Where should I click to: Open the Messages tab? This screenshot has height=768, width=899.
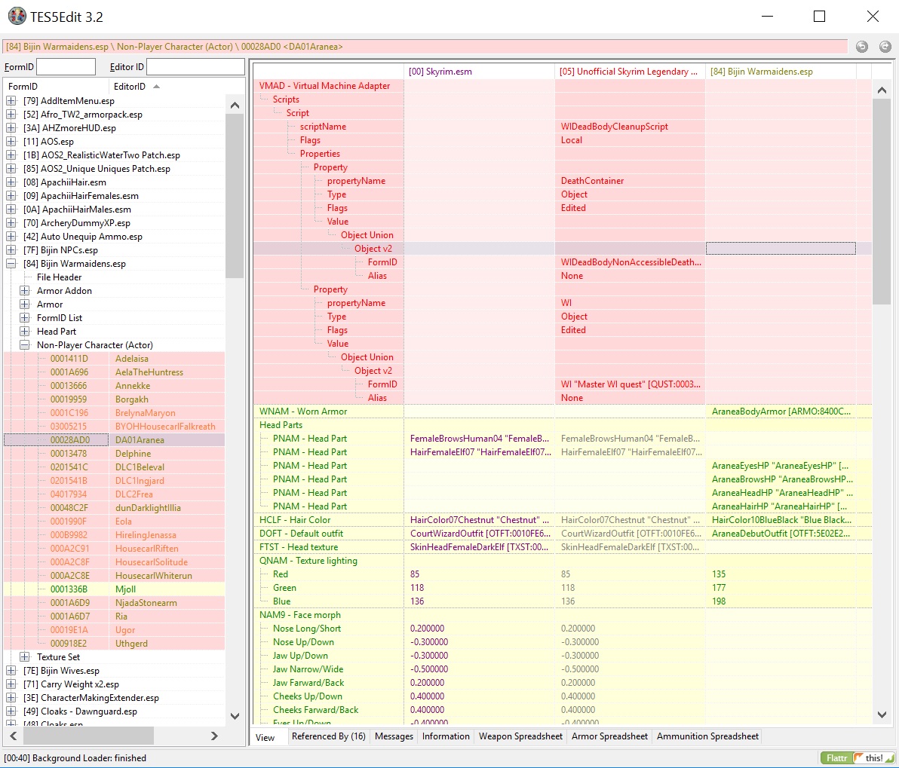point(394,736)
